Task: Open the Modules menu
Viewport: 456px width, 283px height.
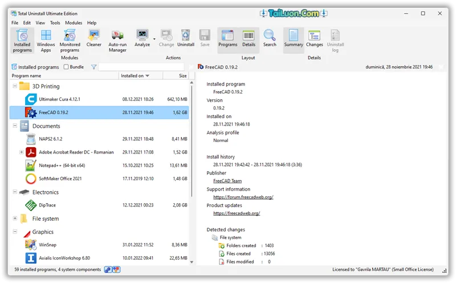Action: coord(74,23)
